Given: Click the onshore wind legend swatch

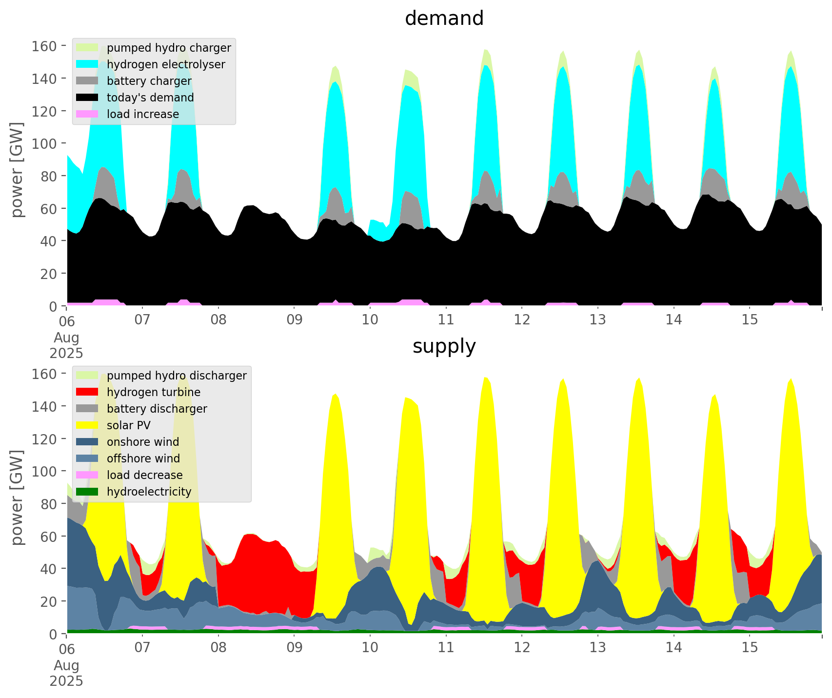Looking at the screenshot, I should pyautogui.click(x=88, y=442).
